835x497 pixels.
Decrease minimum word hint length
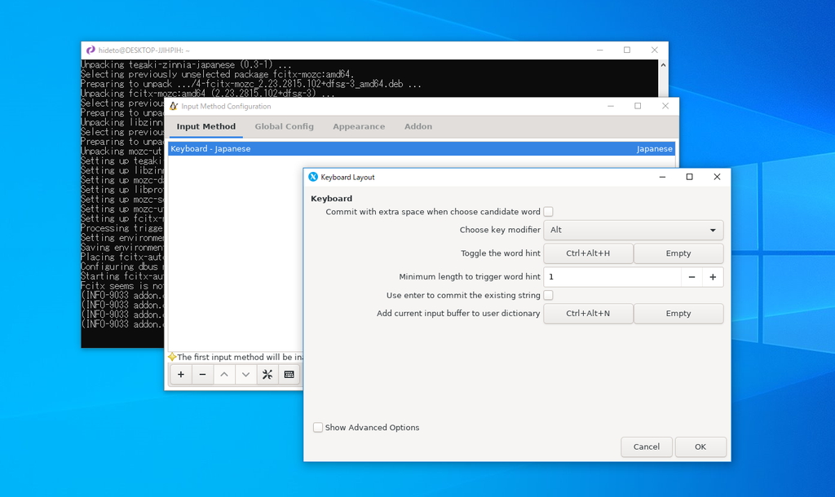point(691,277)
